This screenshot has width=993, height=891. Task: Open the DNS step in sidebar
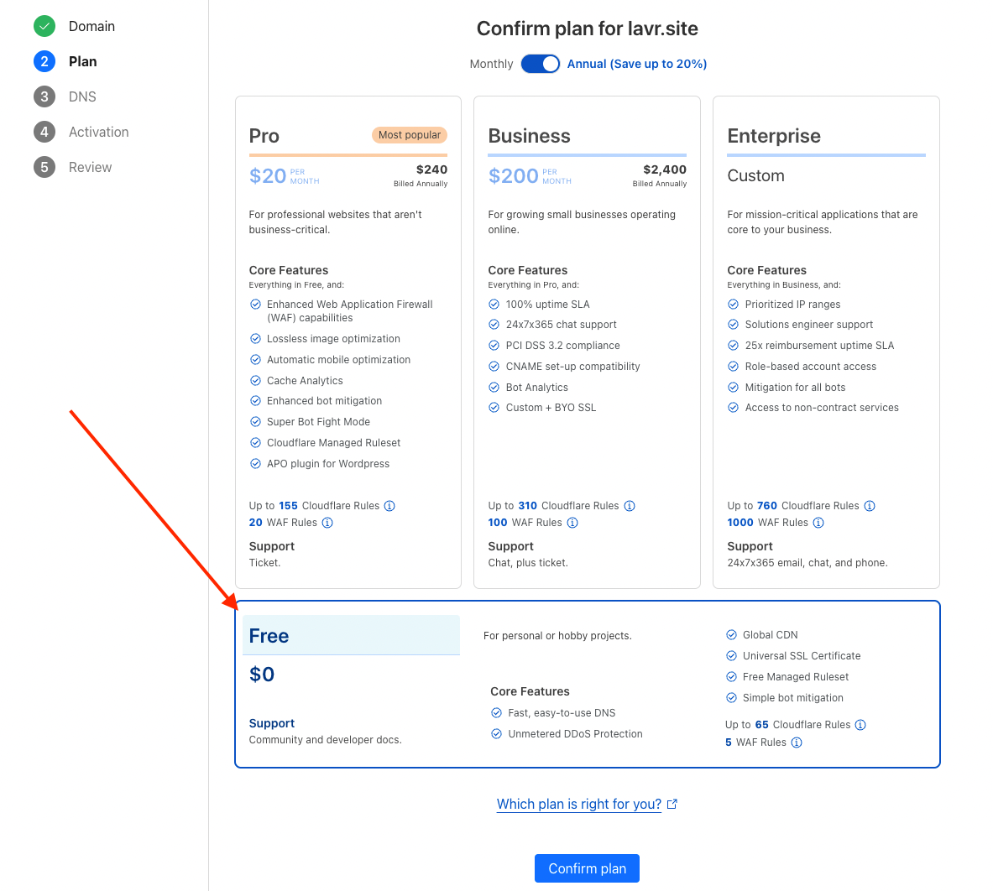coord(82,96)
